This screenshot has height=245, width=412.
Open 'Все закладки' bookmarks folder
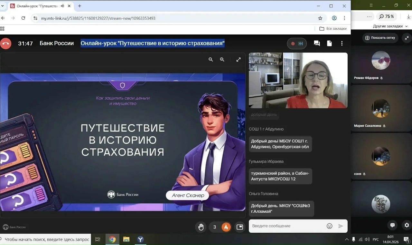[x=333, y=29]
